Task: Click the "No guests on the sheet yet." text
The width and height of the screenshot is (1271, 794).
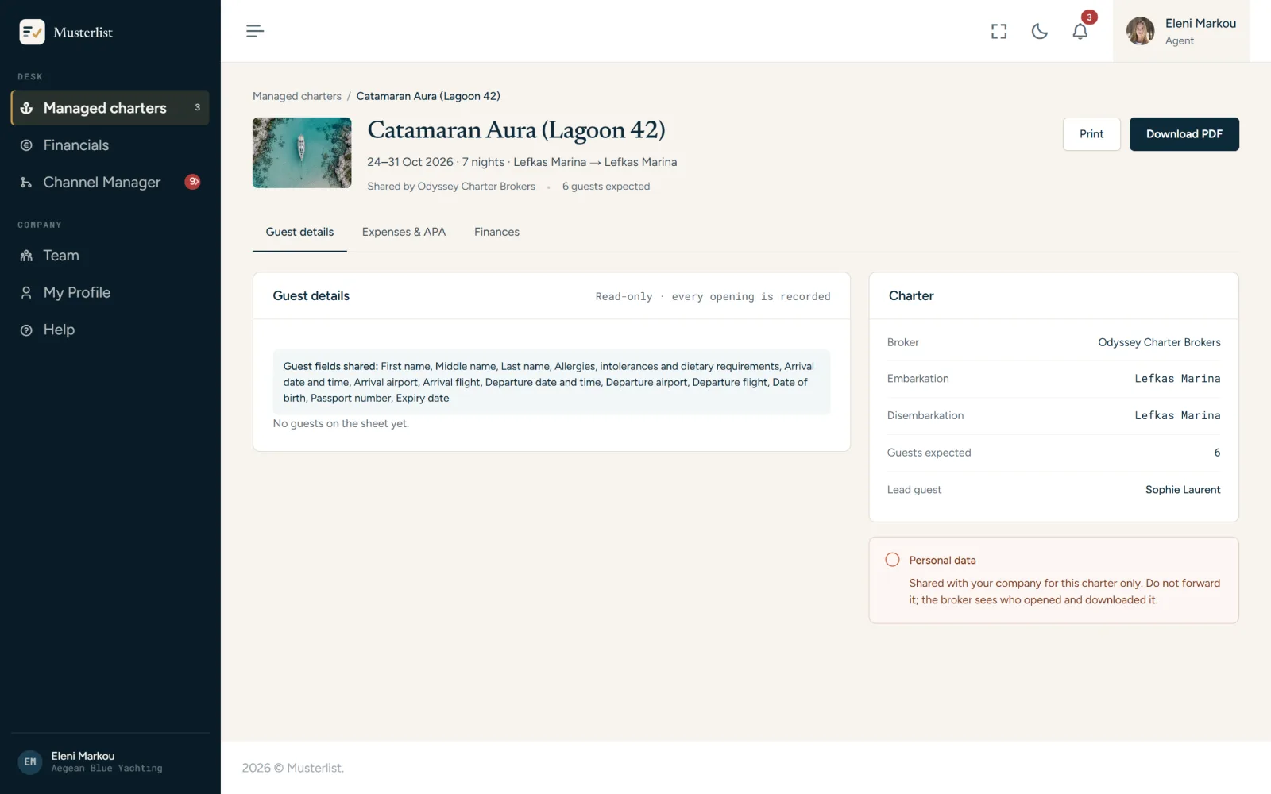Action: pos(341,424)
